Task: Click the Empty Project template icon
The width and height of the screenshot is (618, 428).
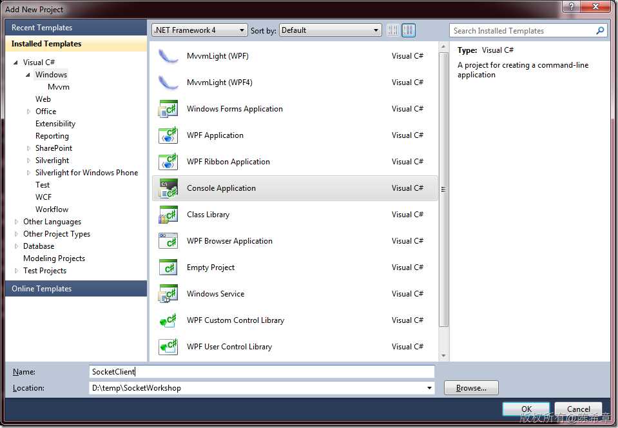Action: [x=168, y=267]
